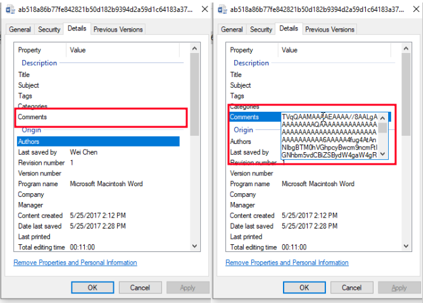
Task: Open Previous Versions tab in left dialog
Action: 118,29
